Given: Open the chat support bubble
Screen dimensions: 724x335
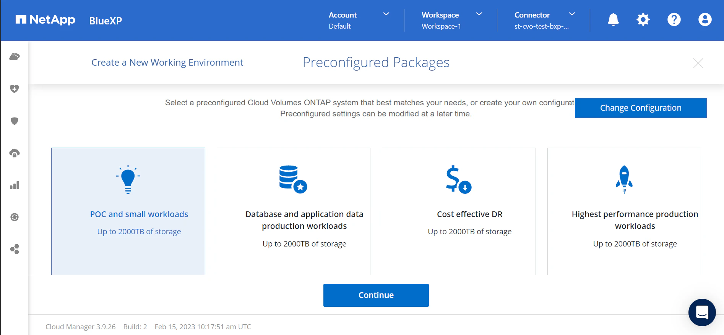Looking at the screenshot, I should tap(702, 312).
